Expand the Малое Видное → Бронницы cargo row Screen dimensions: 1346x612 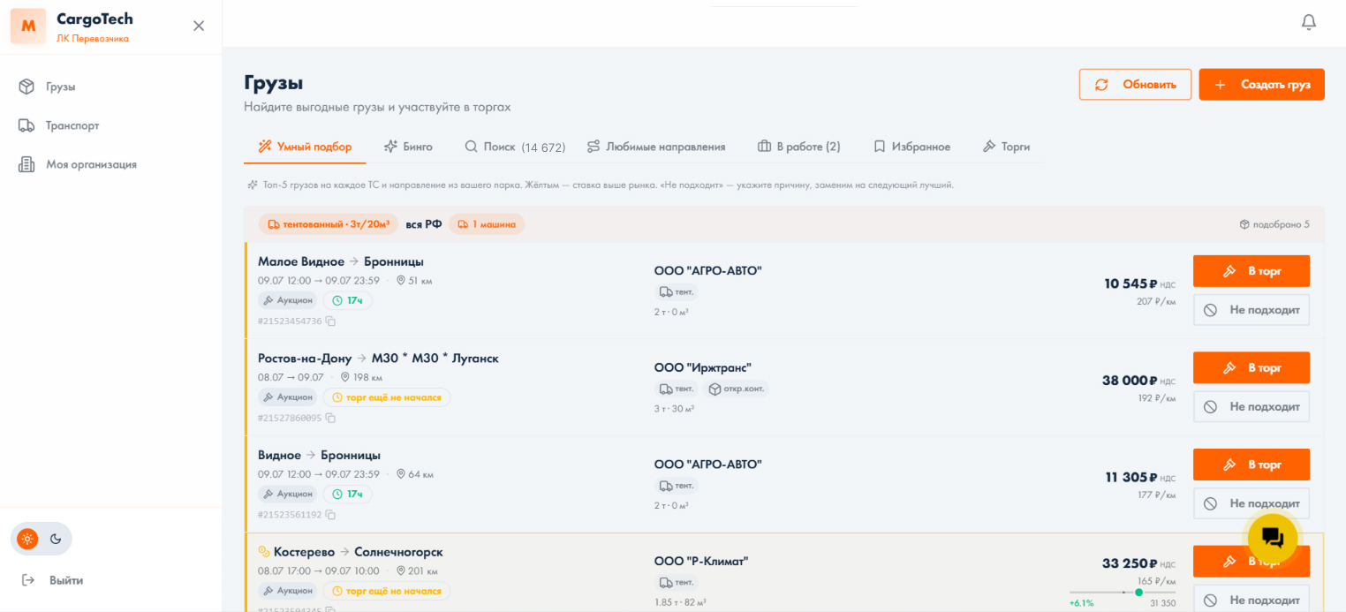click(x=784, y=291)
